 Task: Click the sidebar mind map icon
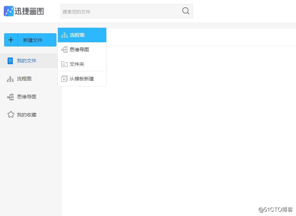point(10,97)
